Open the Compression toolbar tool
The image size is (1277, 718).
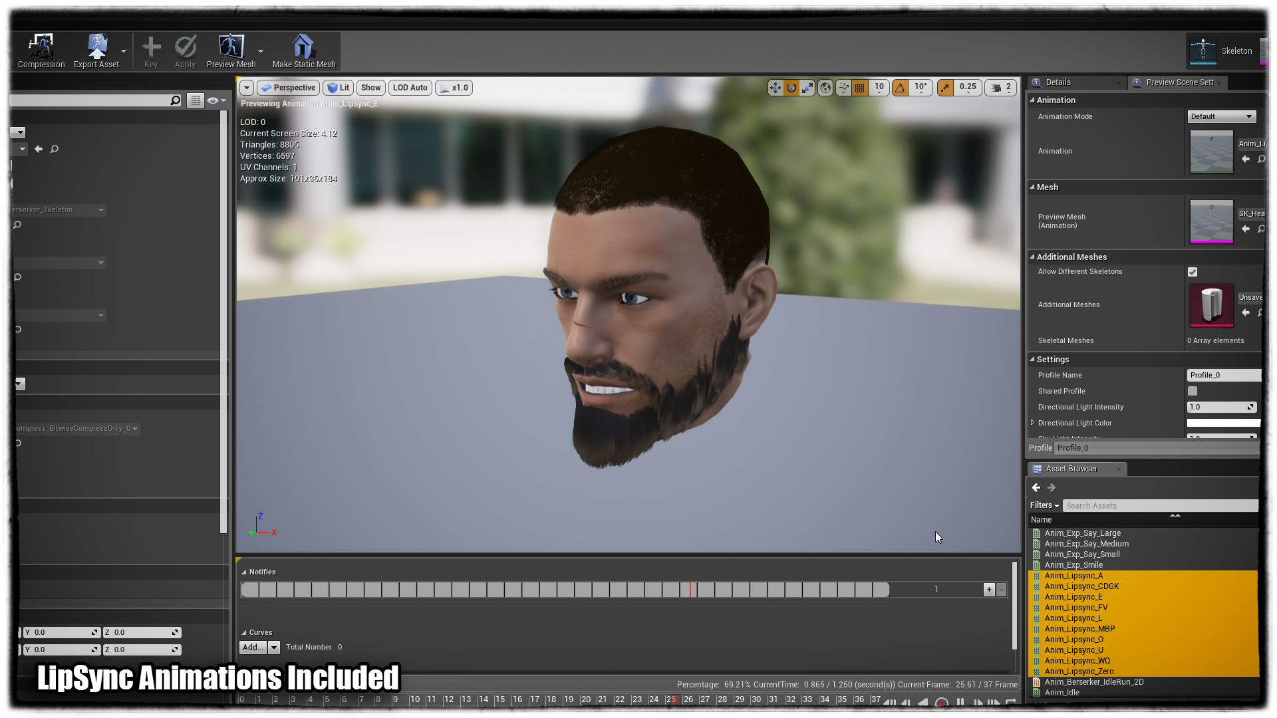41,51
